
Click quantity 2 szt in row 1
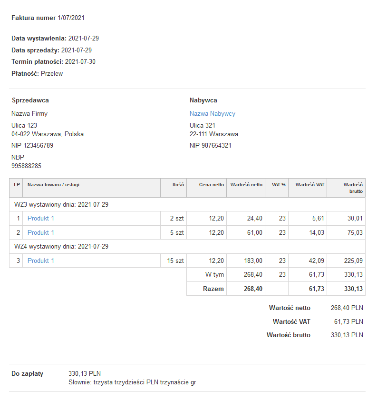(177, 218)
